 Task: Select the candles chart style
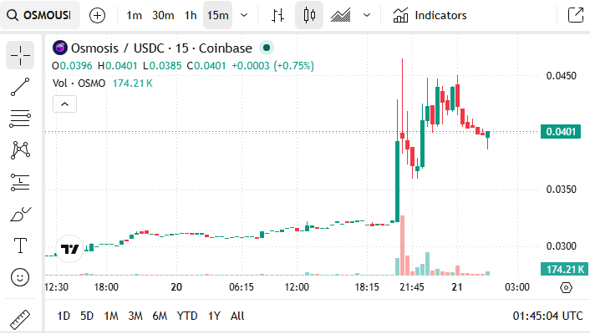point(309,15)
